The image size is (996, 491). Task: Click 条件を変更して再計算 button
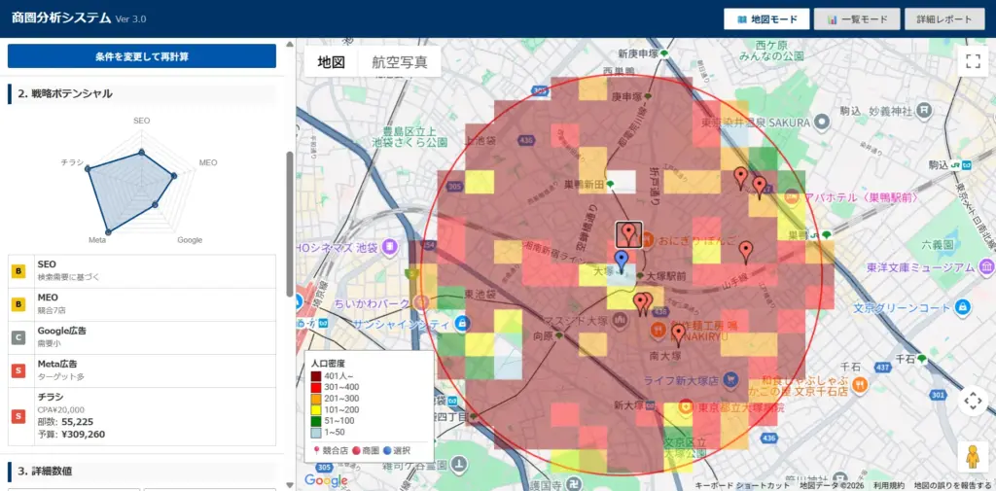[142, 55]
